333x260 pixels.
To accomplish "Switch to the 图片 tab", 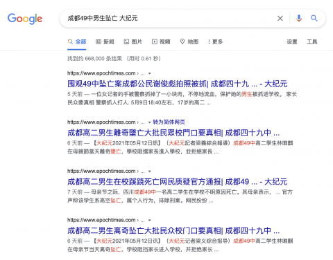I will (133, 41).
